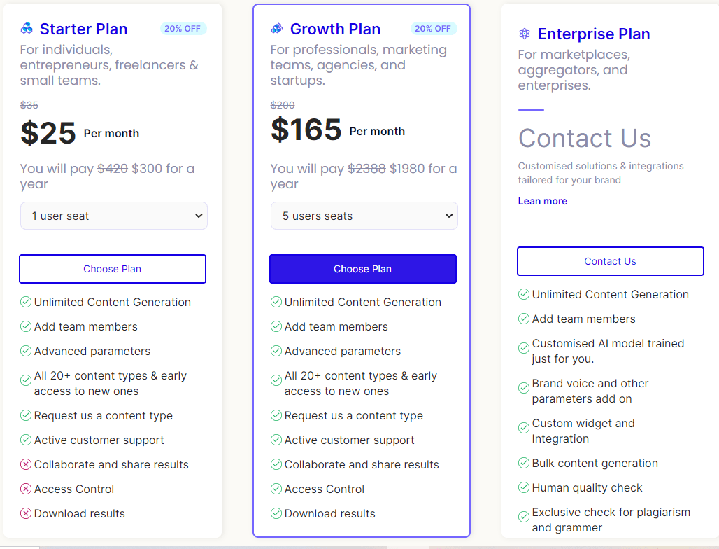This screenshot has width=719, height=549.
Task: Click the Starter Plan logo icon
Action: (27, 29)
